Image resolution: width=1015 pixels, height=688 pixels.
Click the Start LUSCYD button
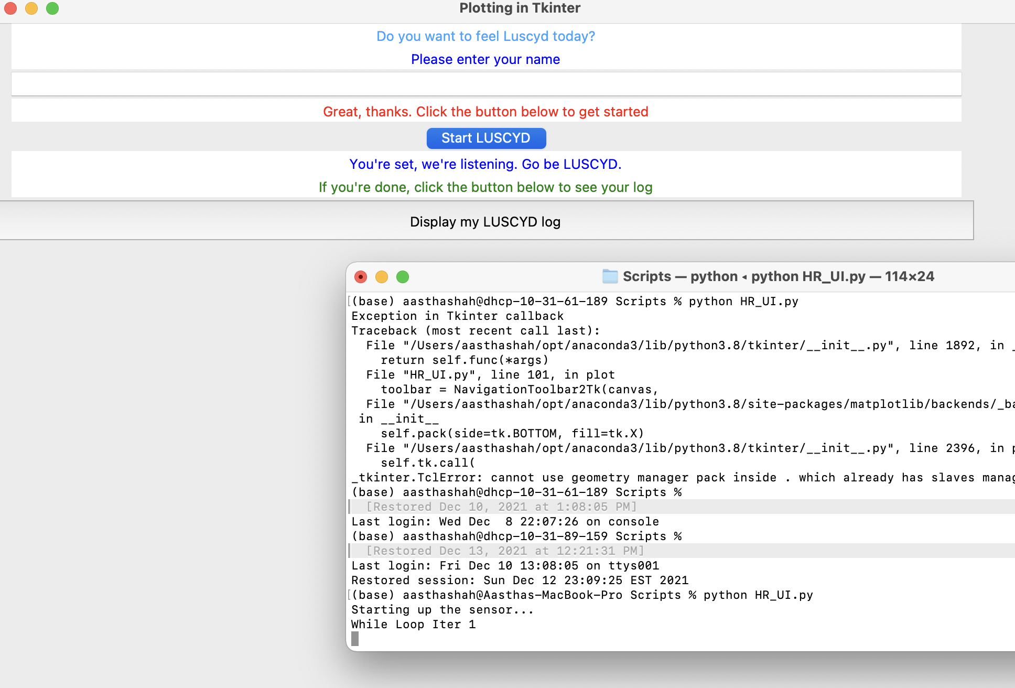coord(486,138)
